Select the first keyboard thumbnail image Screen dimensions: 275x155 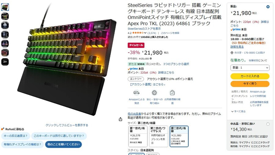tap(5, 7)
